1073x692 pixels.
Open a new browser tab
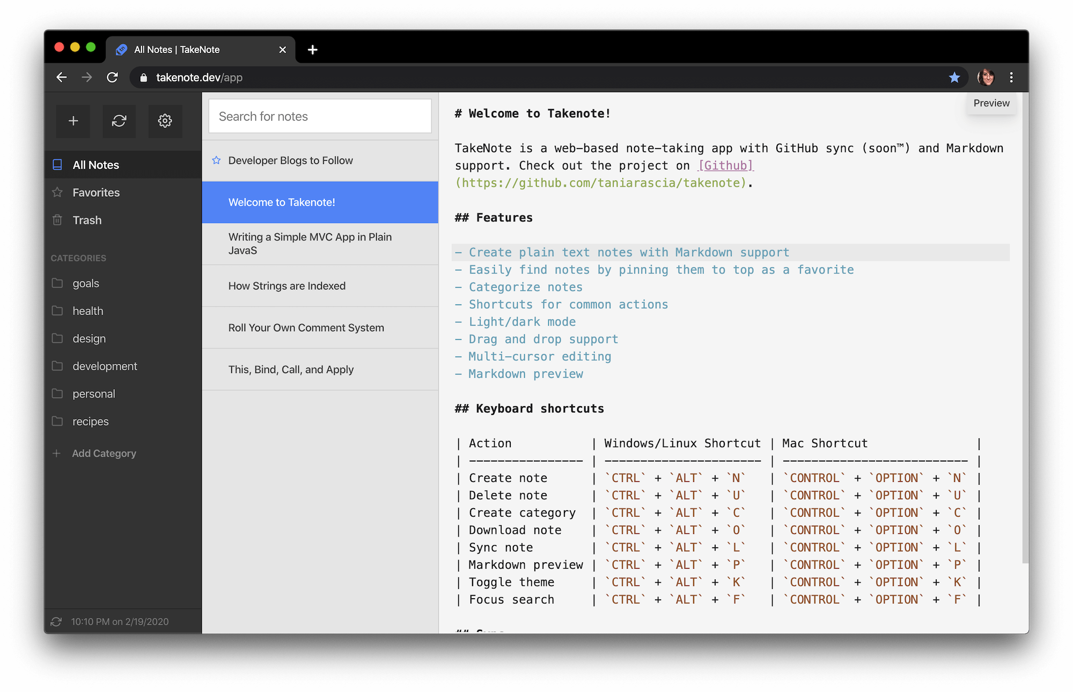click(x=313, y=49)
